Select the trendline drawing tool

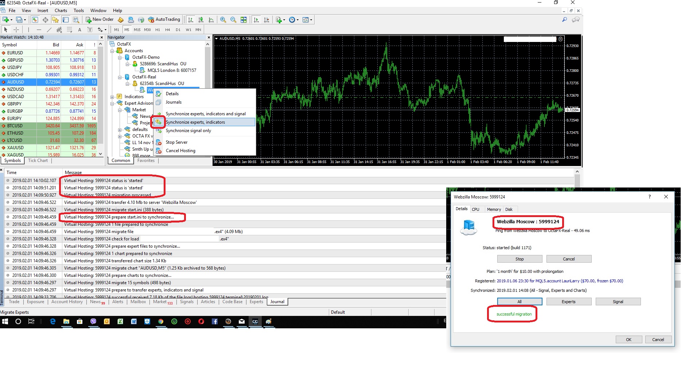pyautogui.click(x=49, y=30)
